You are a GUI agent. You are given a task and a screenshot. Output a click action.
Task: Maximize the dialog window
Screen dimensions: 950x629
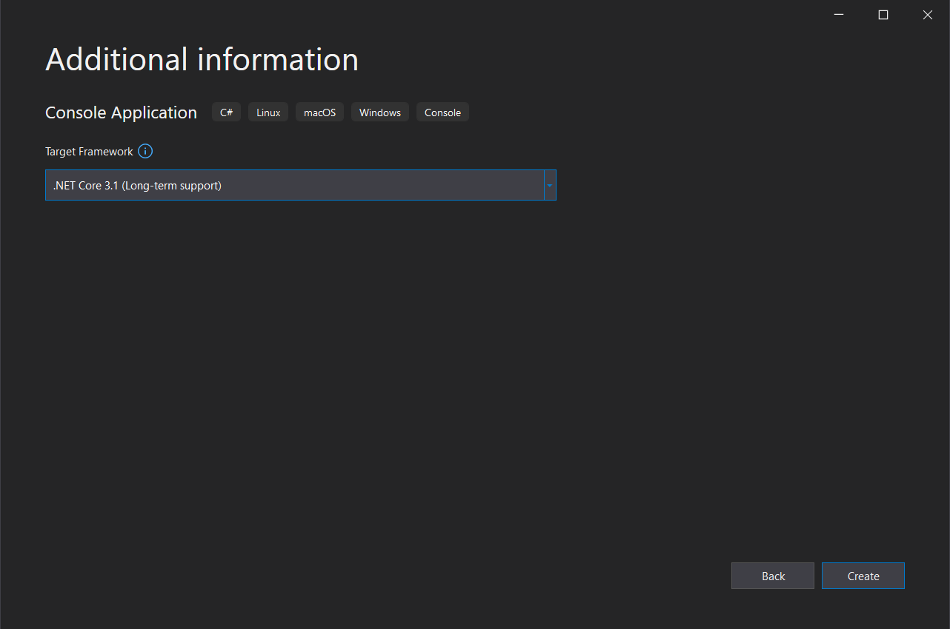(883, 14)
